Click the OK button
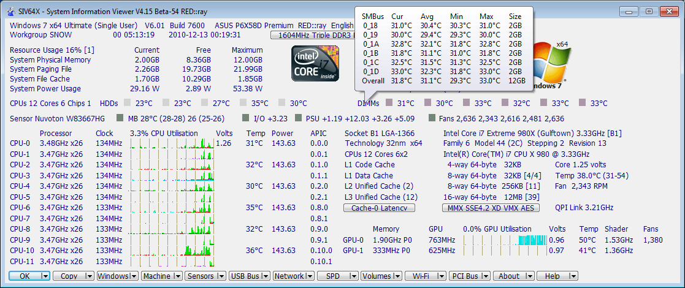Image resolution: width=685 pixels, height=288 pixels. click(29, 276)
